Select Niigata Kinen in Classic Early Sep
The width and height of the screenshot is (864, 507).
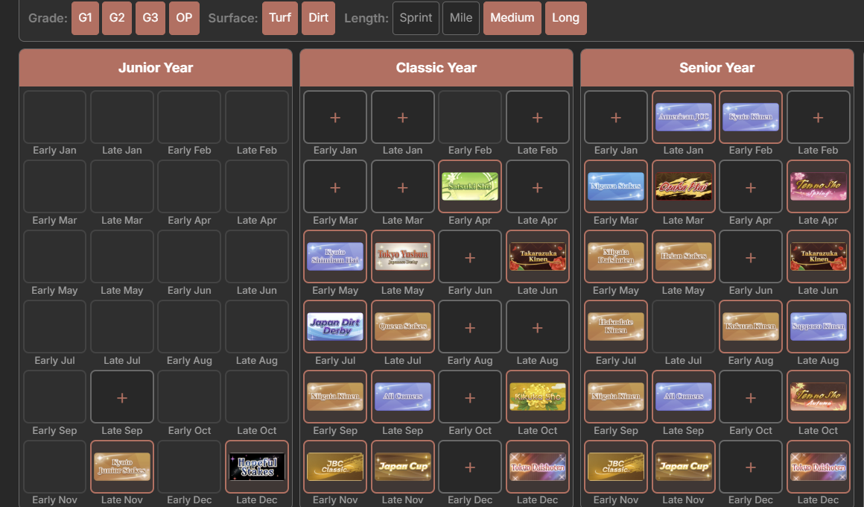335,397
